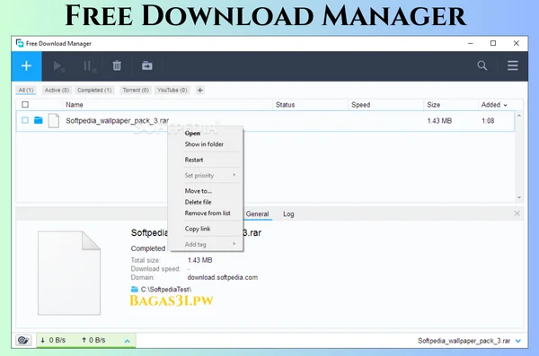Click the list scrollbar up arrow
This screenshot has height=356, width=539.
(x=519, y=116)
